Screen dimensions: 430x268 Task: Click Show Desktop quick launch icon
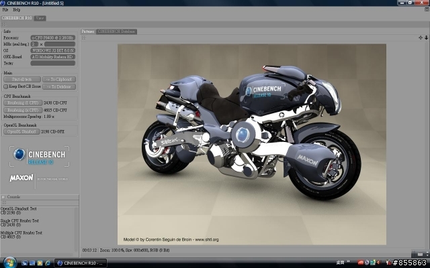[24, 263]
